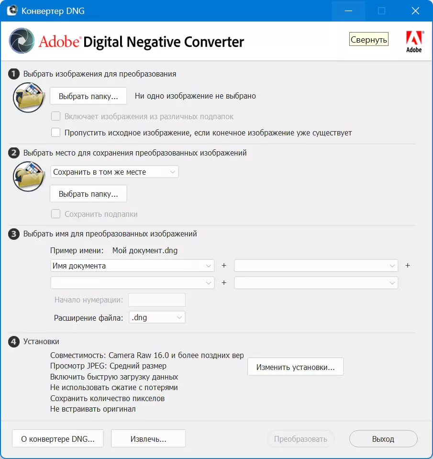Click the plus sign after Имя документа field

224,266
